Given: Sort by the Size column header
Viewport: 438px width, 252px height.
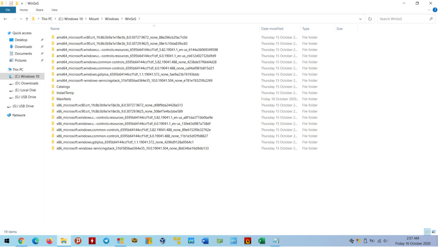Looking at the screenshot, I should 339,29.
